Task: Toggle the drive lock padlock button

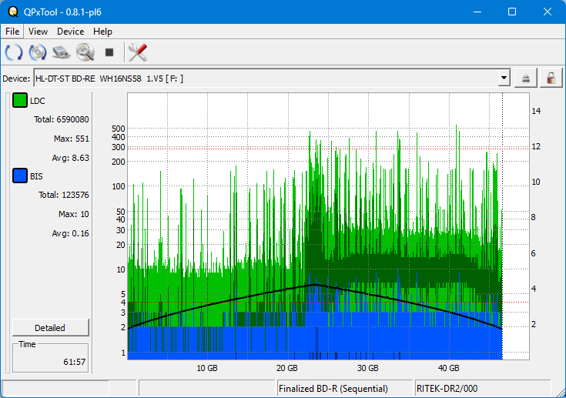Action: [550, 78]
